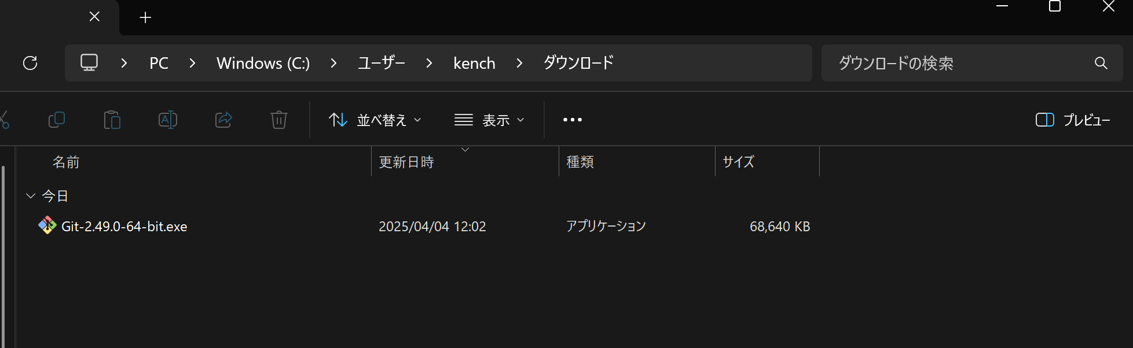Maximize the Explorer window
1133x348 pixels.
(x=1055, y=6)
